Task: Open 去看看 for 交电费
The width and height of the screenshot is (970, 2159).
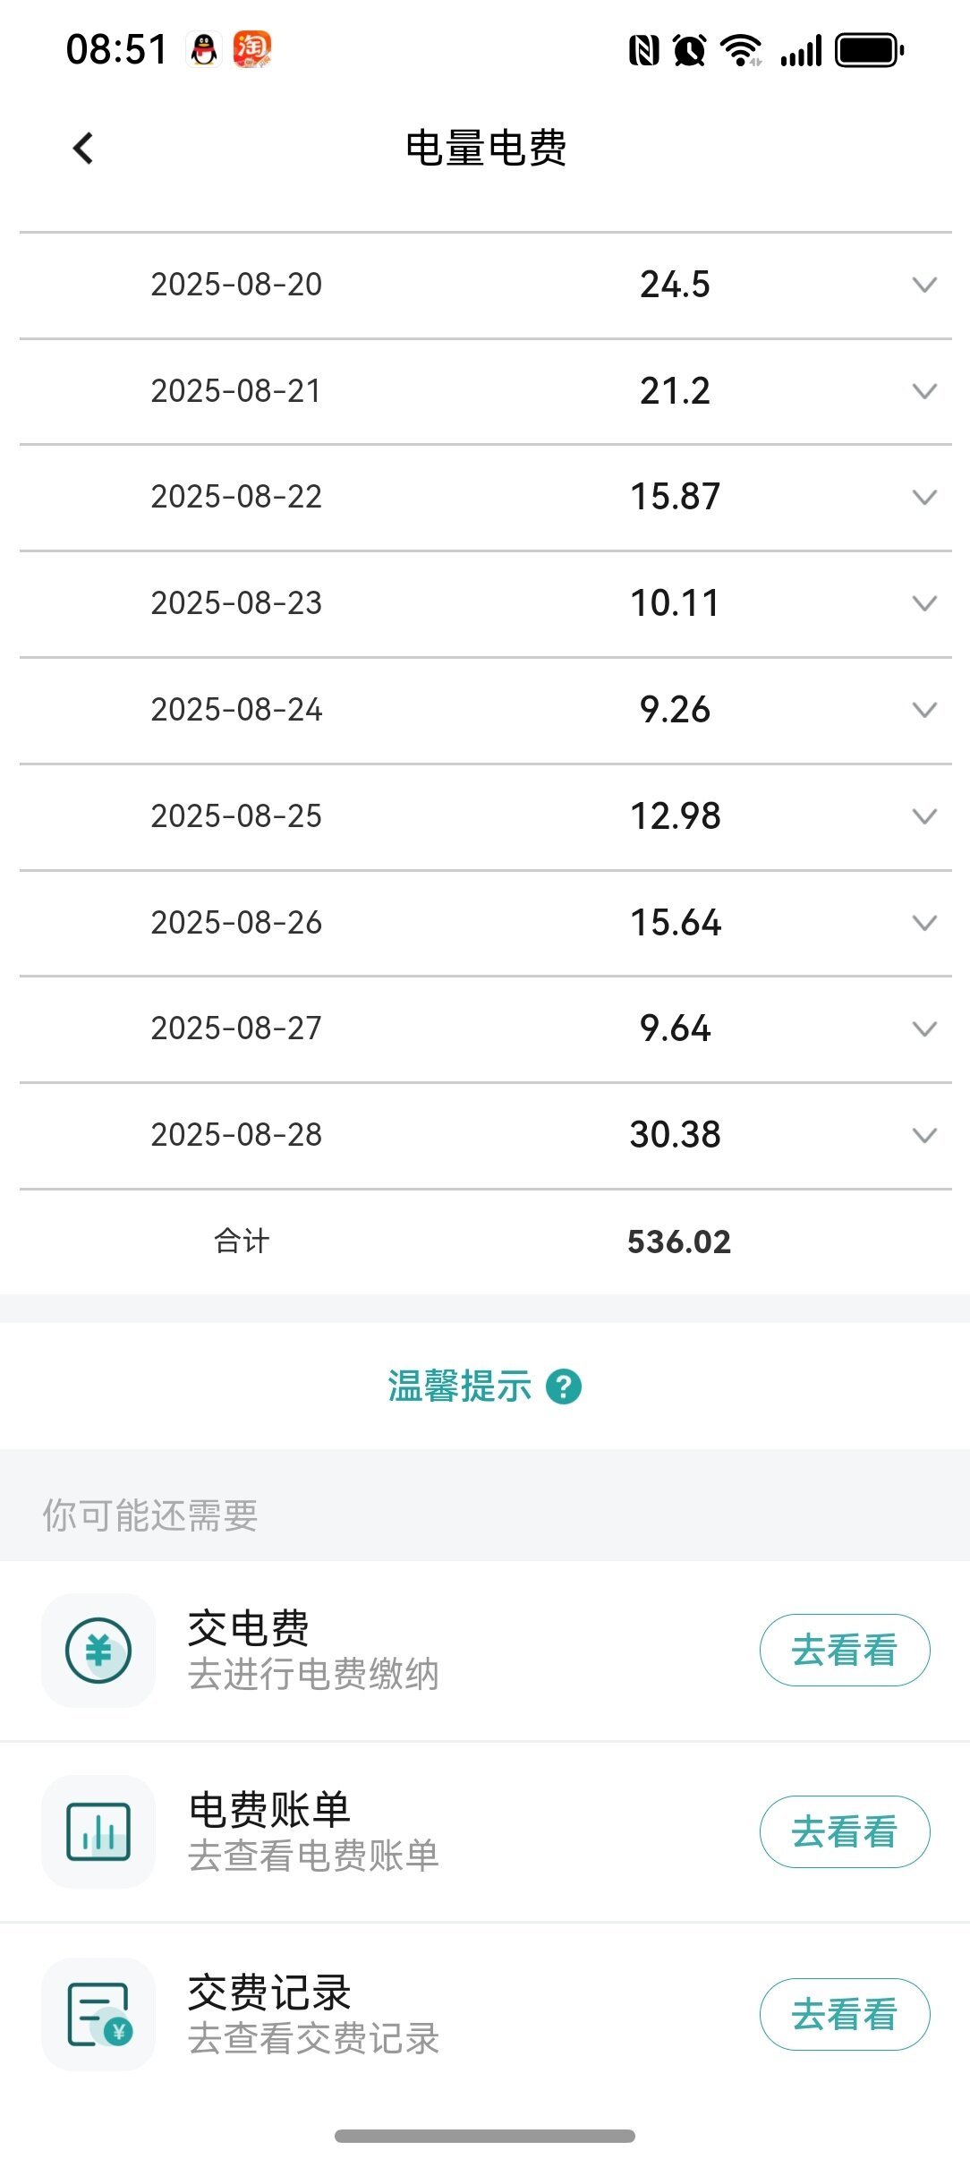Action: (x=844, y=1651)
